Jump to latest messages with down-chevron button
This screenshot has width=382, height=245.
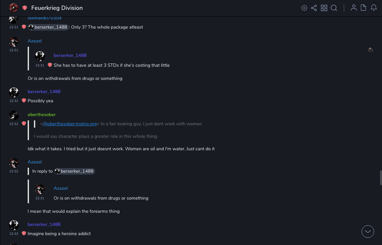[x=368, y=232]
